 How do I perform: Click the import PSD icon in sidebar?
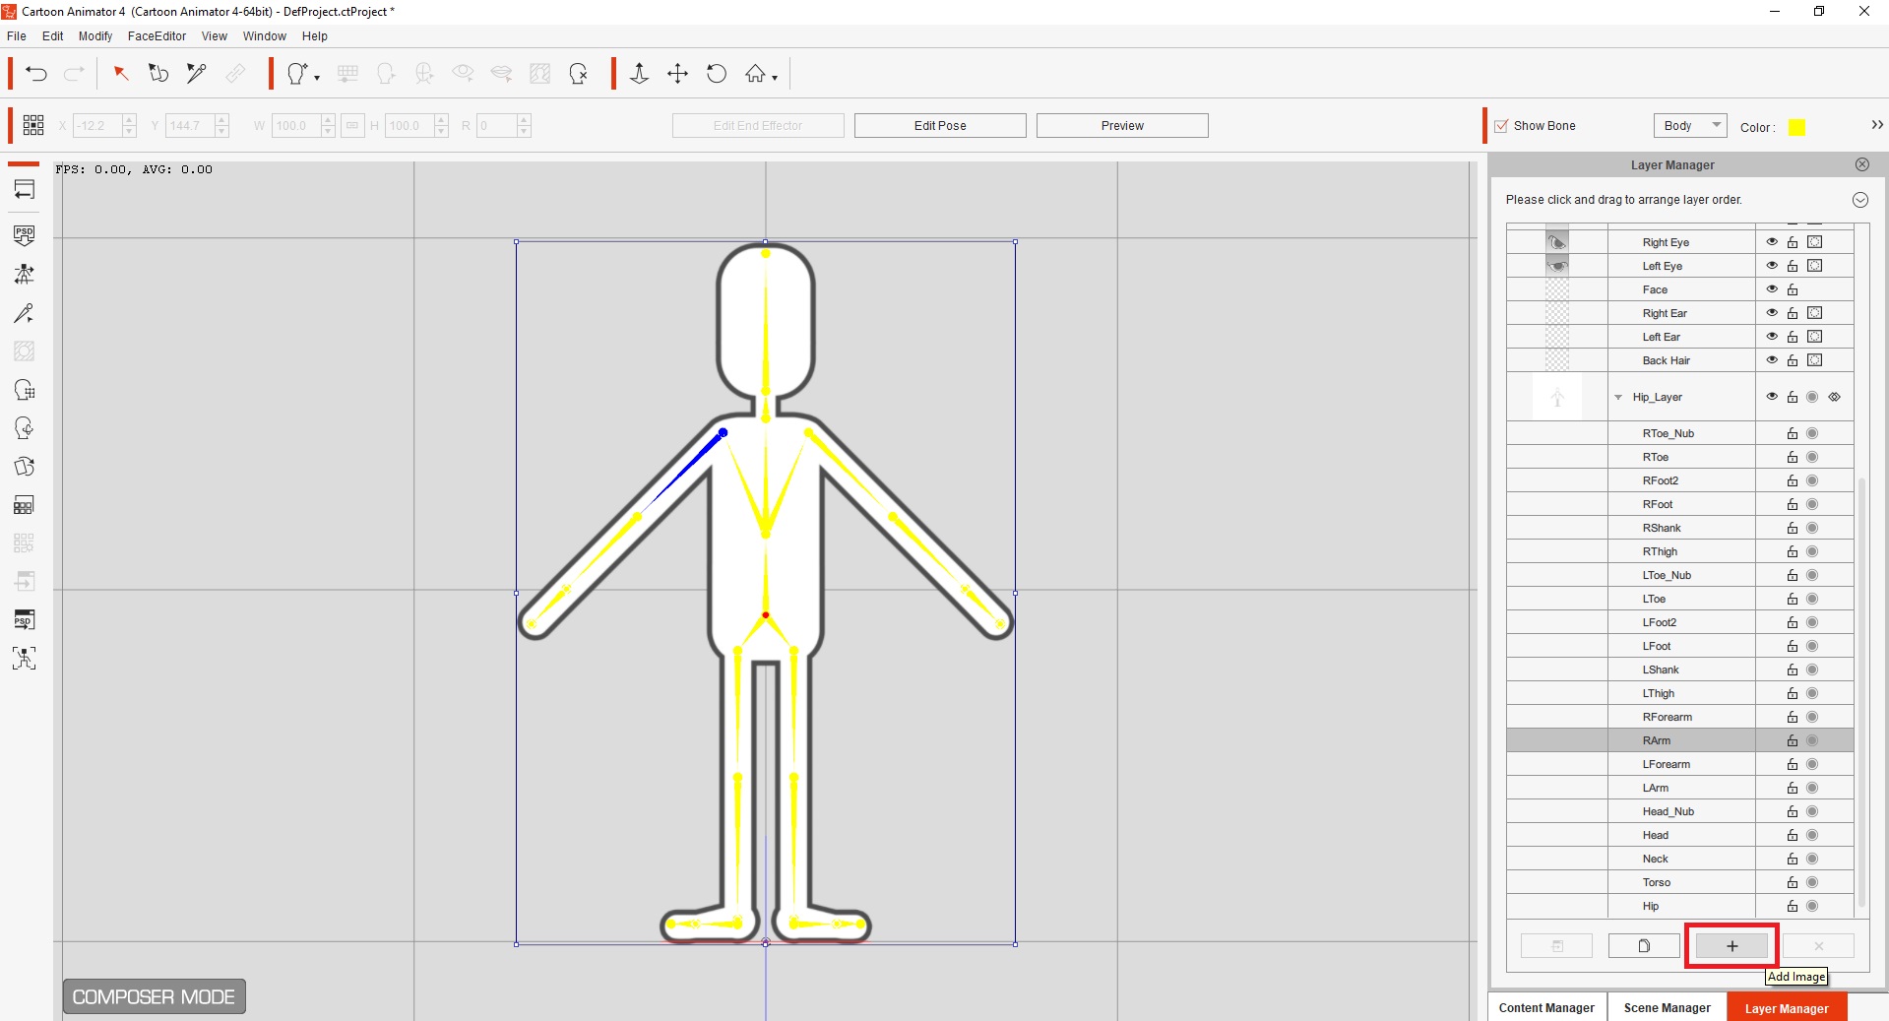(x=25, y=235)
